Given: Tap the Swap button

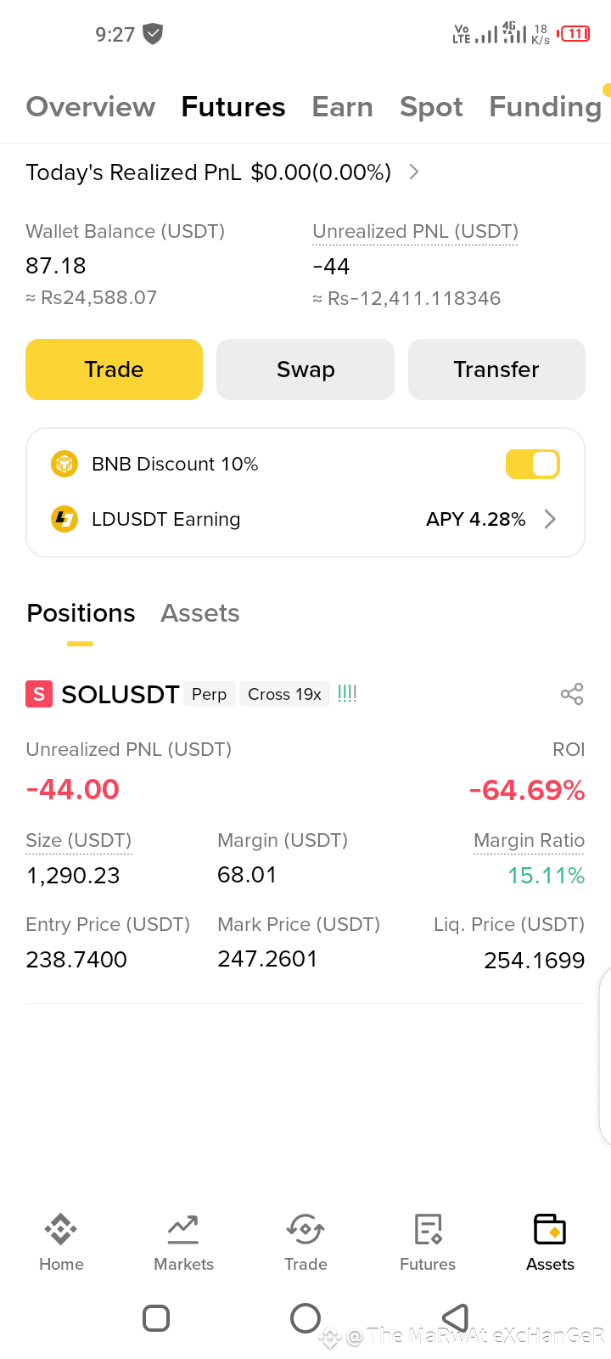Looking at the screenshot, I should (x=305, y=369).
